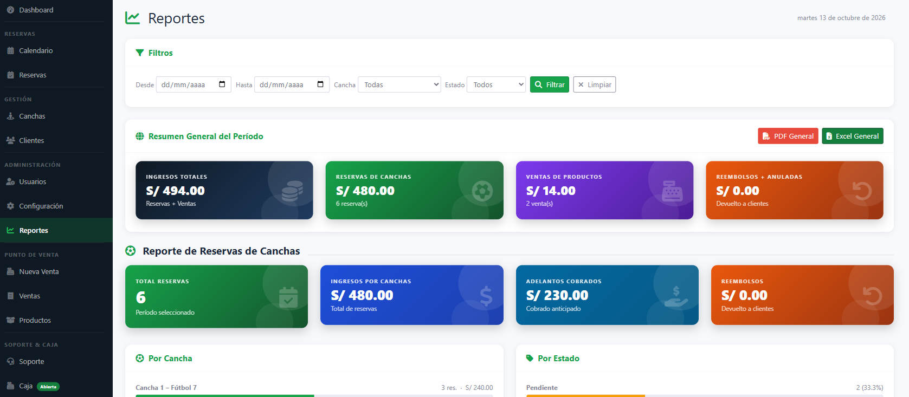This screenshot has width=909, height=397.
Task: Click the Limpiar button
Action: pyautogui.click(x=595, y=84)
